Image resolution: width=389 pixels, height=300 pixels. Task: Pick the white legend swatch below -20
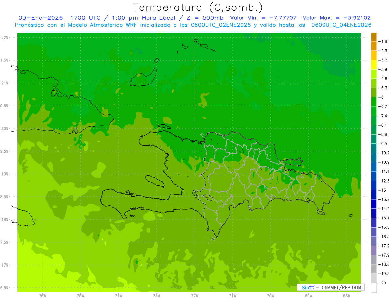click(x=374, y=288)
